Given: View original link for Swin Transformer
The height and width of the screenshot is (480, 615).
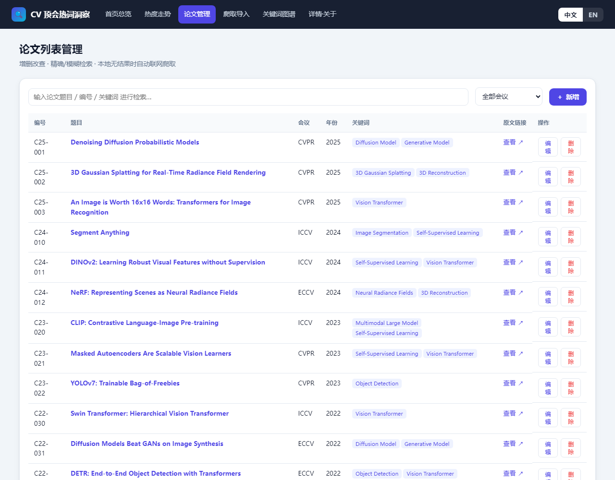Looking at the screenshot, I should (x=513, y=413).
